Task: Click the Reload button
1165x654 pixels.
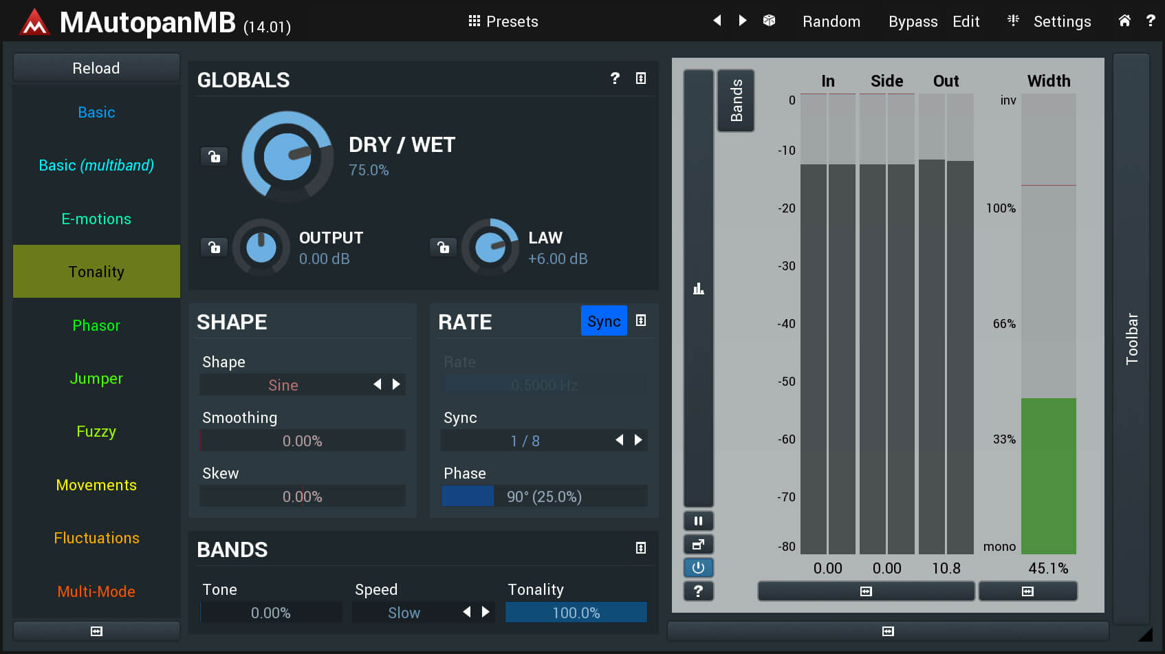Action: [96, 68]
